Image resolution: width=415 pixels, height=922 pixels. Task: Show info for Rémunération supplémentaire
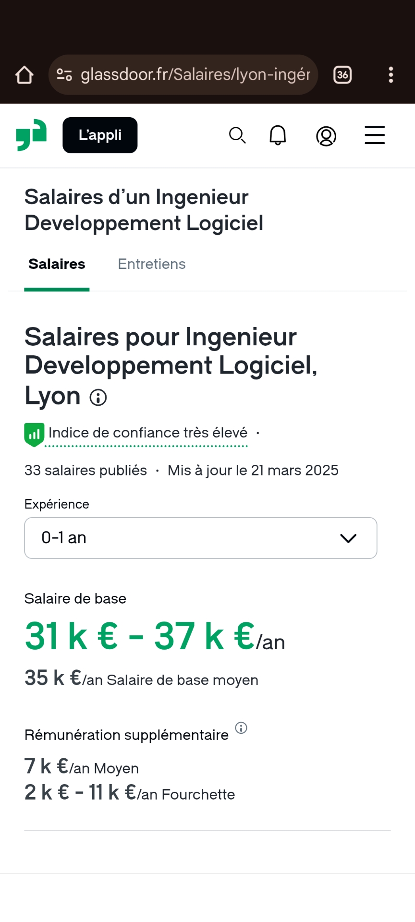point(241,728)
